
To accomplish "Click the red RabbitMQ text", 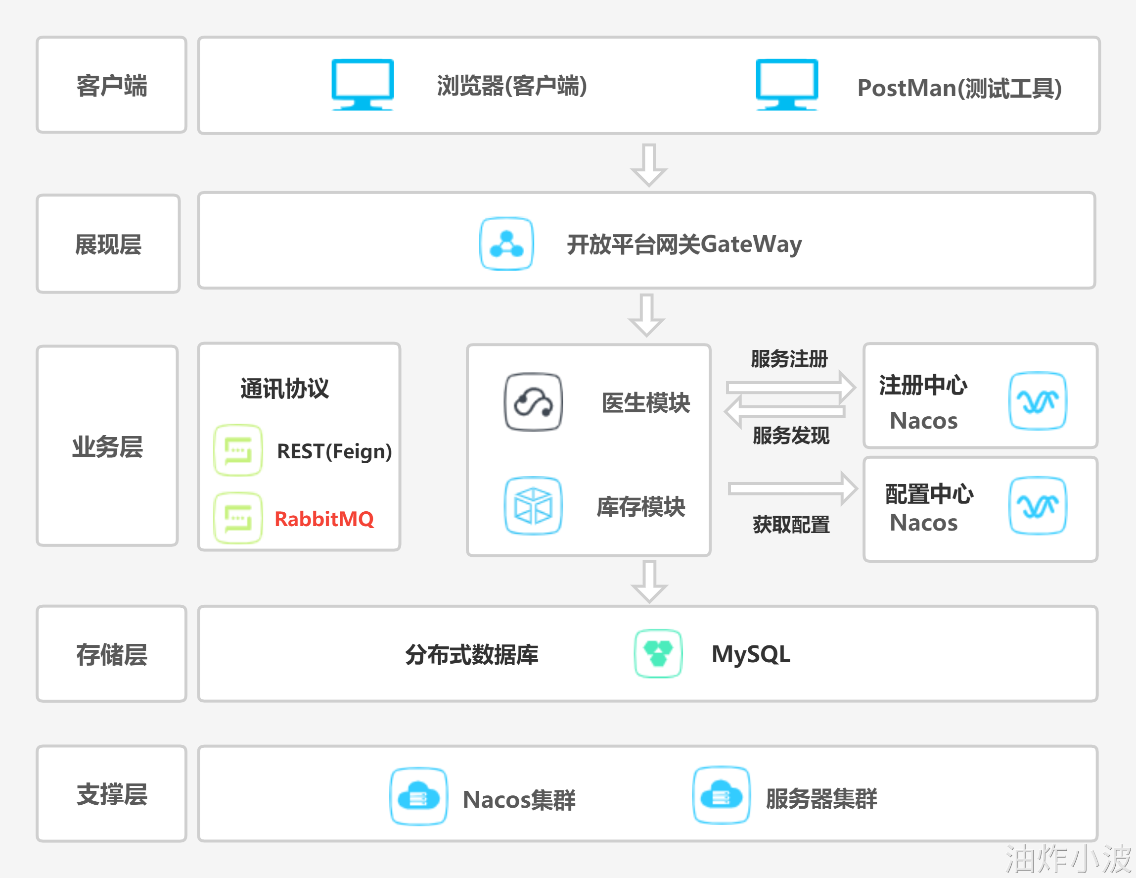I will tap(324, 519).
